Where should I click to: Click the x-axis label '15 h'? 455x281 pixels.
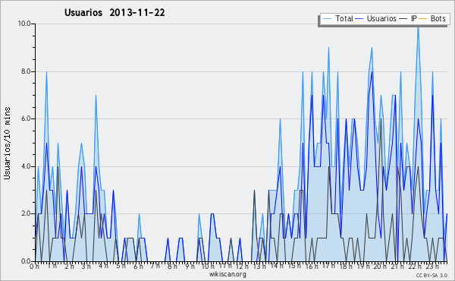pos(294,266)
